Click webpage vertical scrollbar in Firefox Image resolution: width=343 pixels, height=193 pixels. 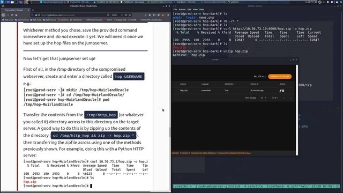click(170, 132)
